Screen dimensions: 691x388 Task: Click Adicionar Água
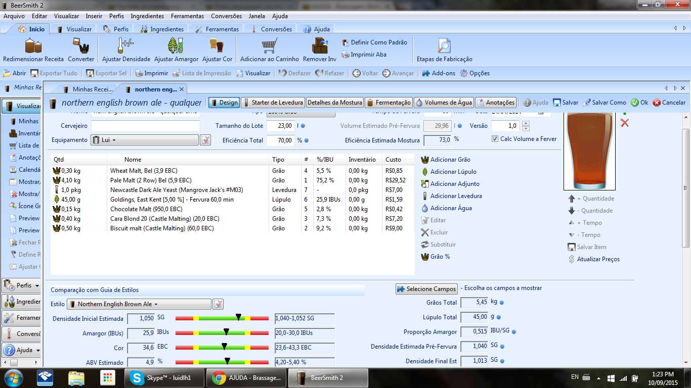(x=446, y=208)
